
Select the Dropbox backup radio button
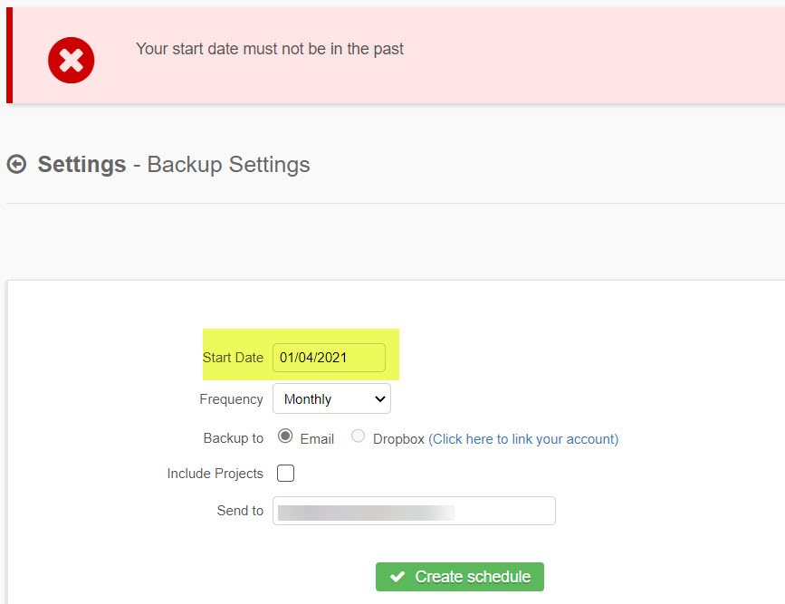point(358,436)
